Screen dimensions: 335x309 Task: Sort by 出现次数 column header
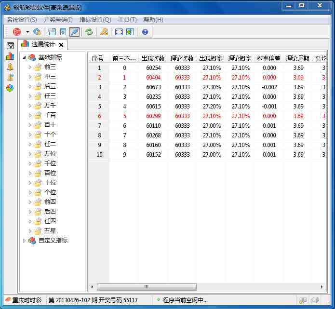tap(153, 58)
